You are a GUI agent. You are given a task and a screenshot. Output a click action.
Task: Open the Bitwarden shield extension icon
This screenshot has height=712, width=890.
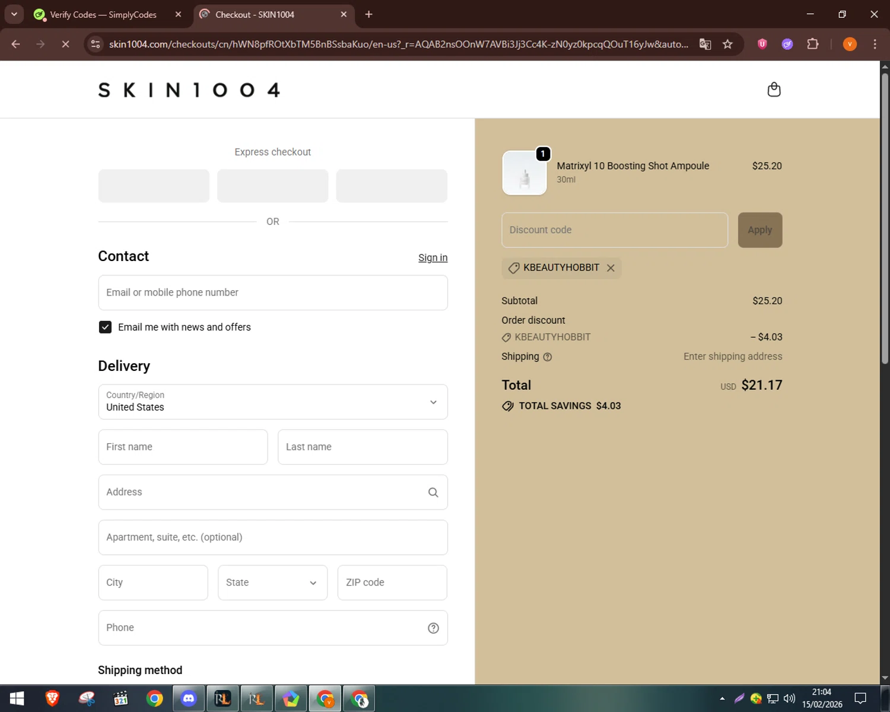tap(762, 44)
